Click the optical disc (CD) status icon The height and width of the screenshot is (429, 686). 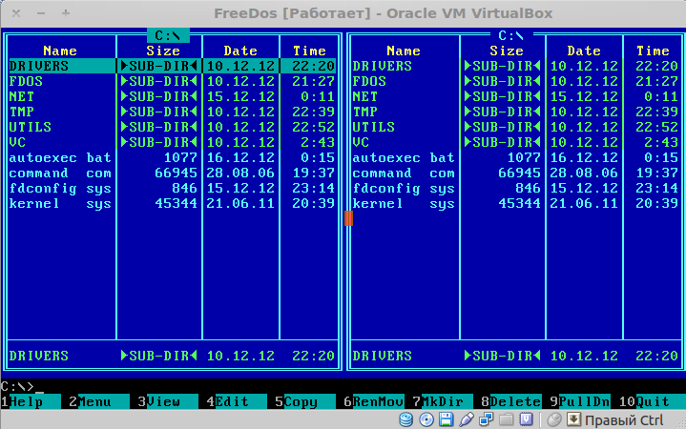(x=426, y=419)
